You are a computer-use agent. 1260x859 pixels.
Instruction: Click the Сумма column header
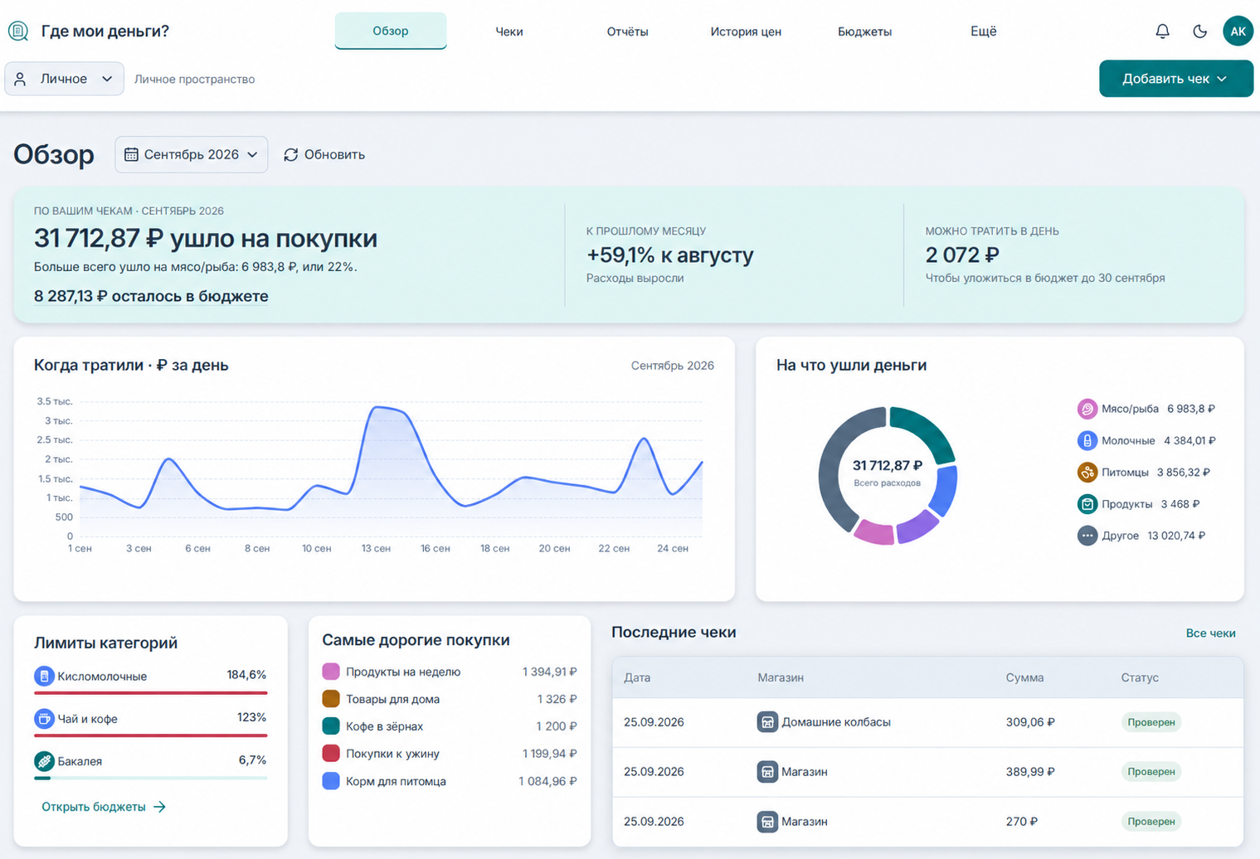pos(1024,677)
